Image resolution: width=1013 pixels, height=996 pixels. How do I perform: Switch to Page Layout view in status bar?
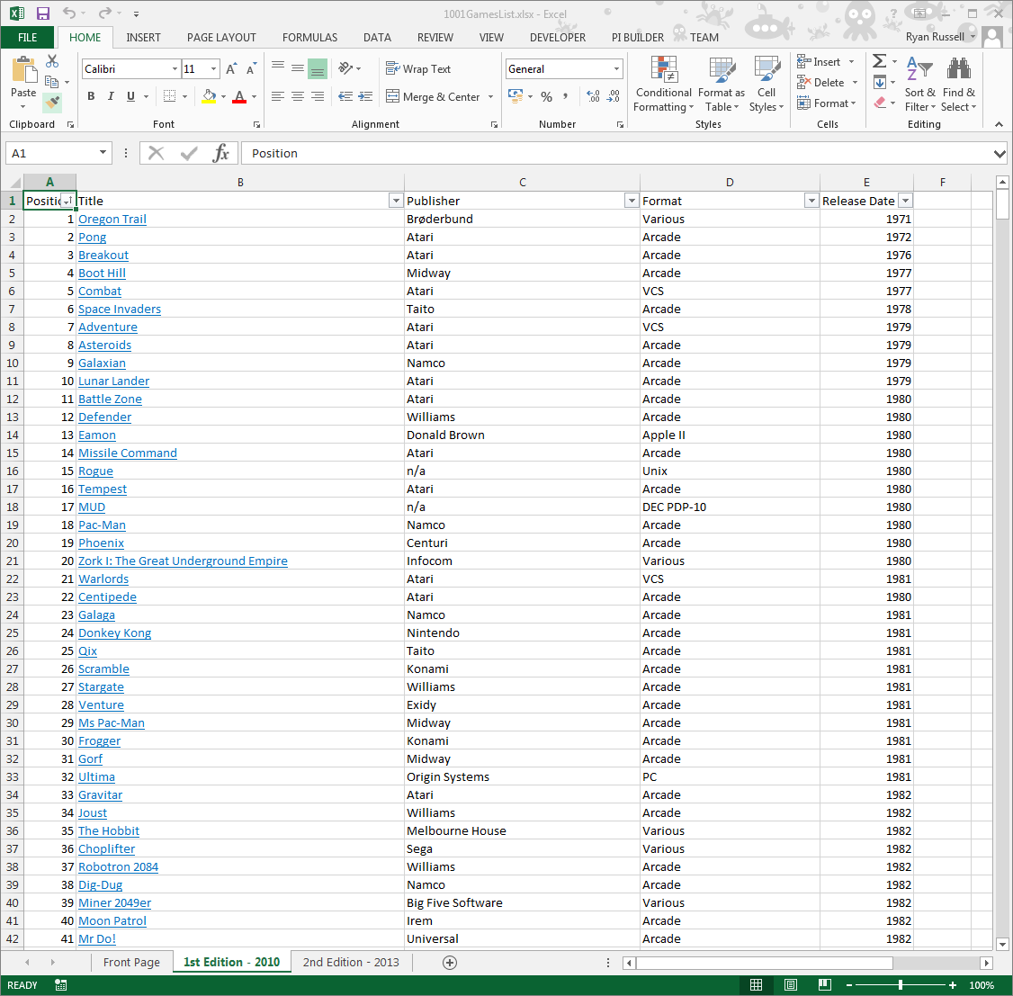pos(790,985)
